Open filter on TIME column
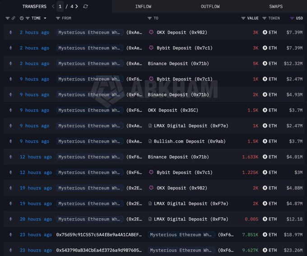Image resolution: width=307 pixels, height=256 pixels. tap(28, 18)
